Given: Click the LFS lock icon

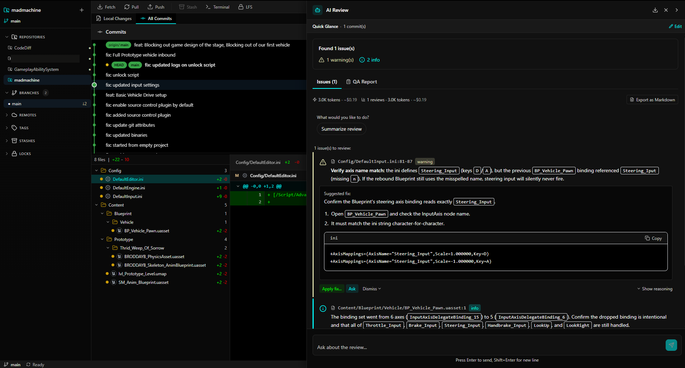Looking at the screenshot, I should pos(241,7).
